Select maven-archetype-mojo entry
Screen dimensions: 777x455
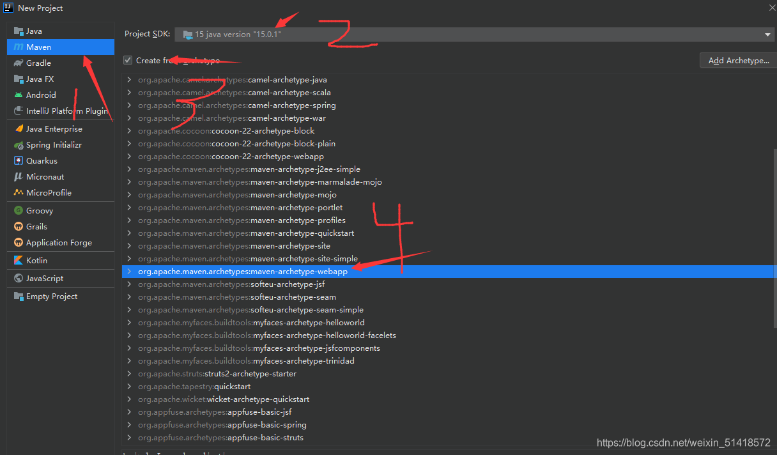(237, 195)
